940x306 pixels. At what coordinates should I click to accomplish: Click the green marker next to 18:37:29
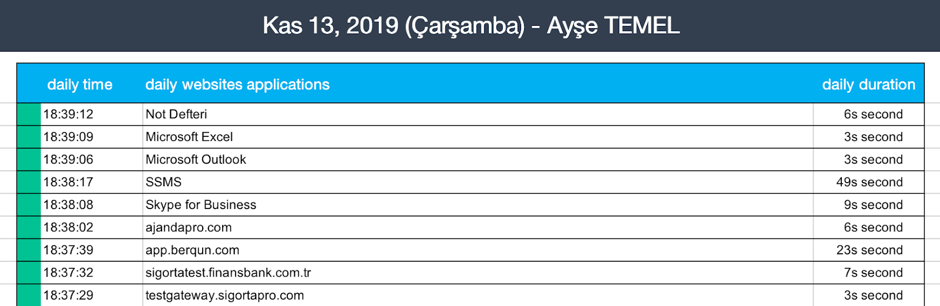click(29, 295)
